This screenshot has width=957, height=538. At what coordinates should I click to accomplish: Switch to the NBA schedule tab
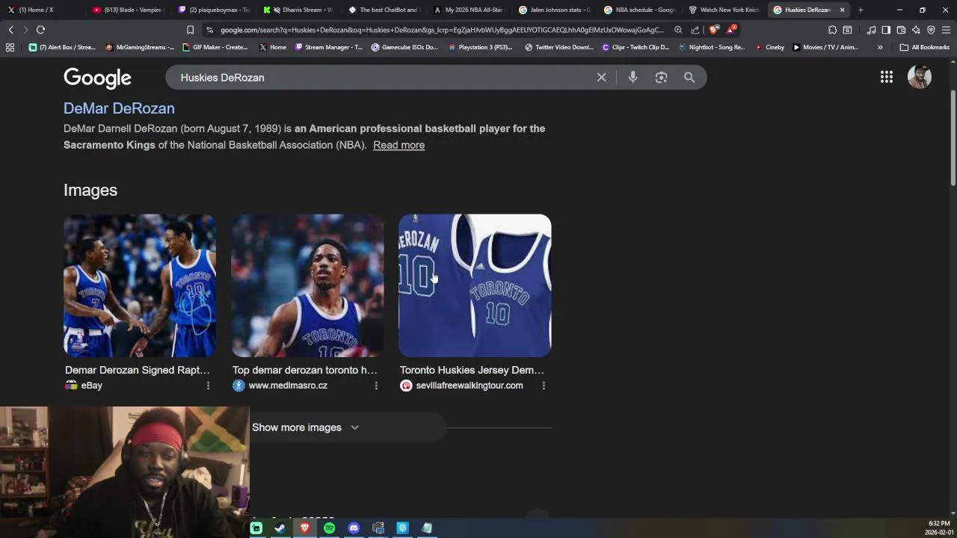coord(639,10)
